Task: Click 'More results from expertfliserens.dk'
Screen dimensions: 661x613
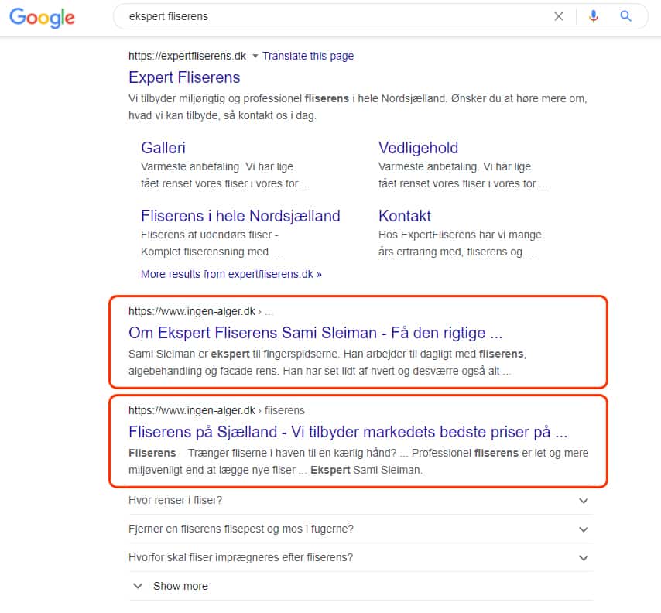Action: [x=231, y=274]
